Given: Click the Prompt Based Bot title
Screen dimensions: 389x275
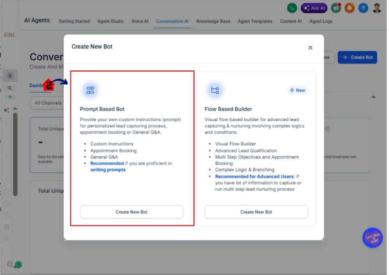Looking at the screenshot, I should coord(102,109).
